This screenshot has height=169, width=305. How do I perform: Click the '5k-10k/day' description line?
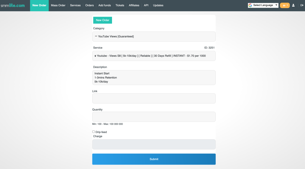pos(101,82)
